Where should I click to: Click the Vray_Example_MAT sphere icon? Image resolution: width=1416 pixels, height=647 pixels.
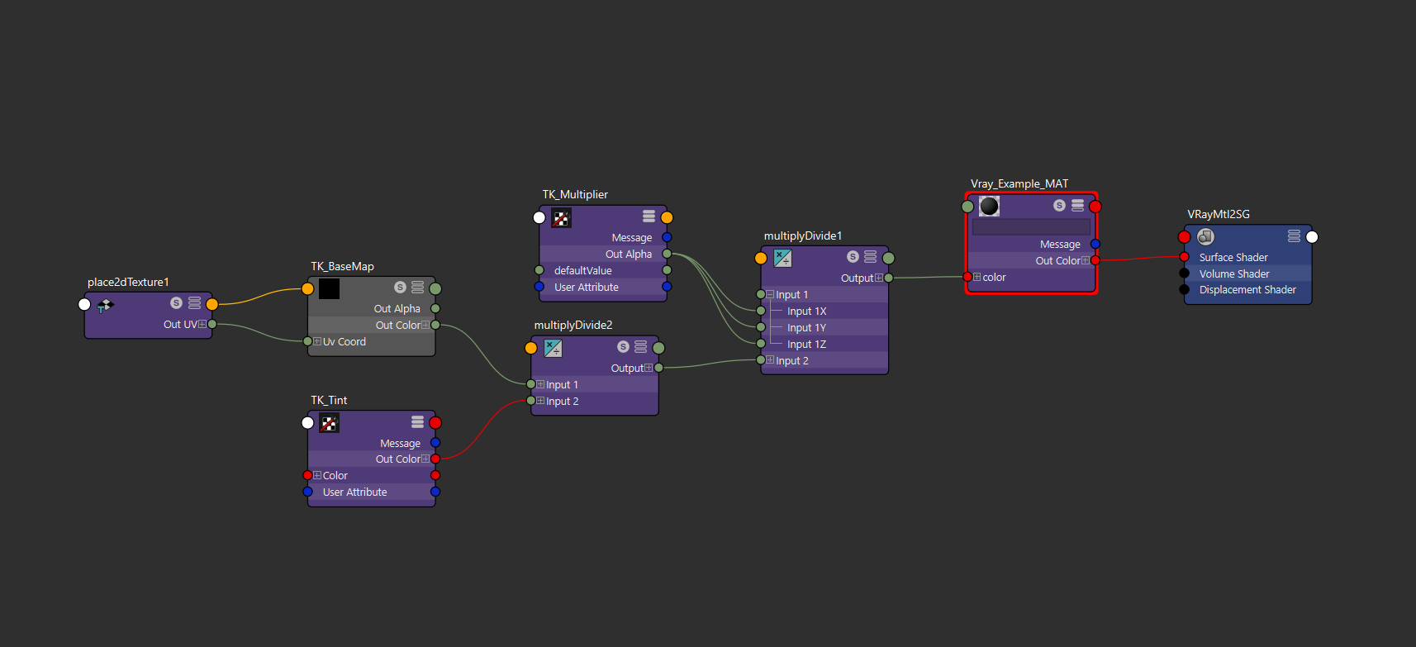pos(989,206)
